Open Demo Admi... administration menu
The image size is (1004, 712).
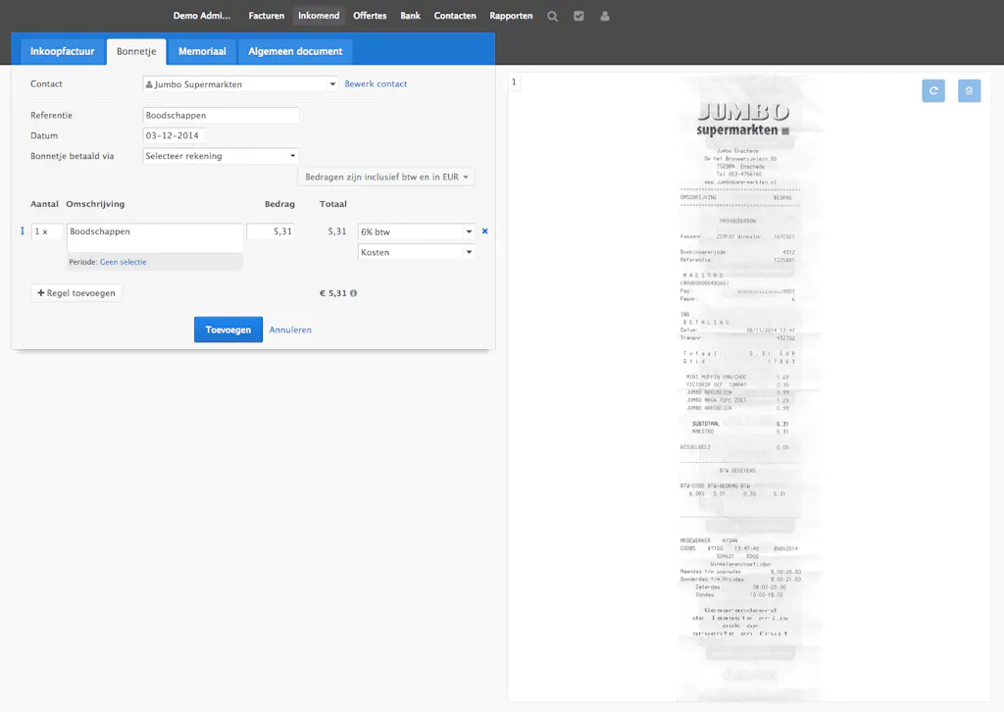tap(202, 16)
